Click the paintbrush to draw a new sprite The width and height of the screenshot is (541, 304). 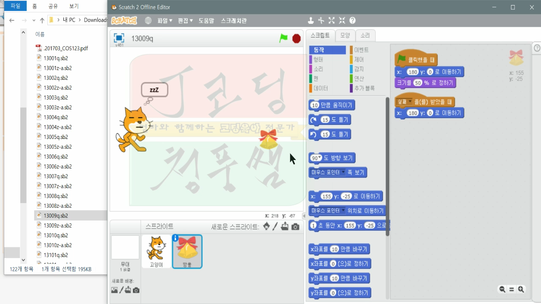pyautogui.click(x=275, y=227)
